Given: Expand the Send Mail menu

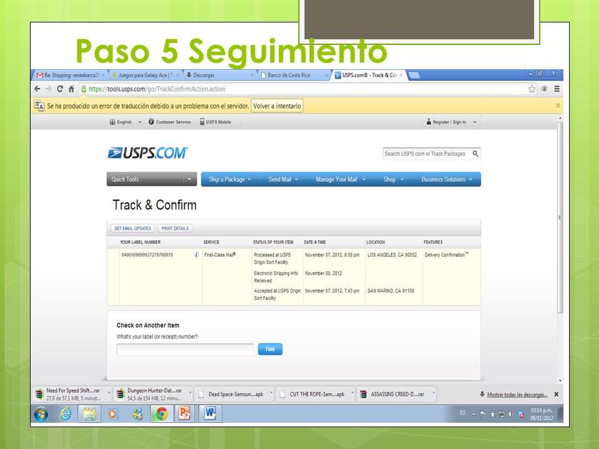Looking at the screenshot, I should [283, 179].
